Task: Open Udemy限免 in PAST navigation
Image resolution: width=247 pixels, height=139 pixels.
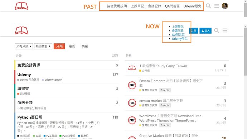Action: [192, 6]
